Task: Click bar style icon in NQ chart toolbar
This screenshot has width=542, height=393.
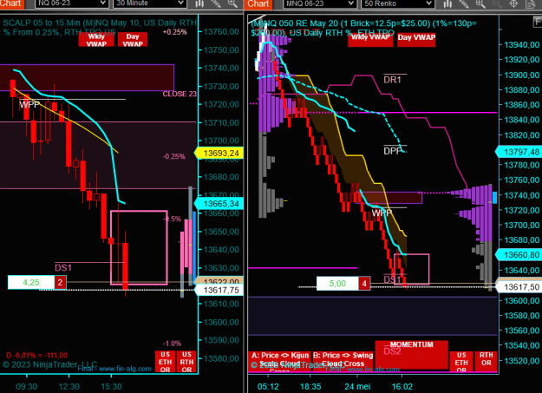Action: 199,3
